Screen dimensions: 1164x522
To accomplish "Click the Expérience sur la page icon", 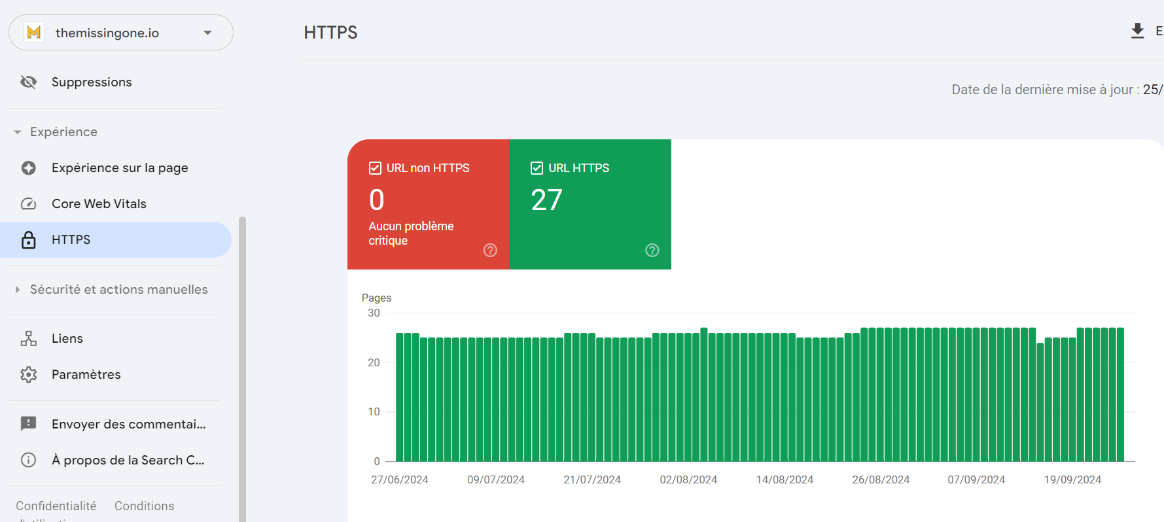I will click(28, 168).
